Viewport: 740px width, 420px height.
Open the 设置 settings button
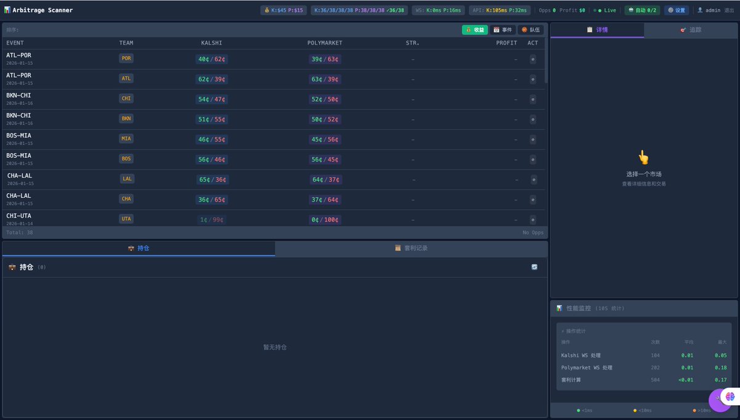(676, 10)
